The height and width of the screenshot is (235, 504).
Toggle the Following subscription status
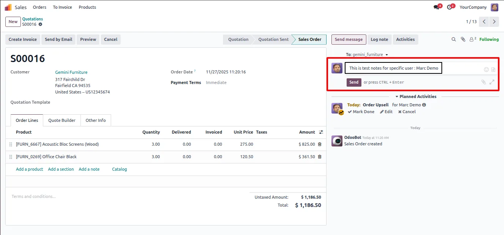tap(489, 39)
